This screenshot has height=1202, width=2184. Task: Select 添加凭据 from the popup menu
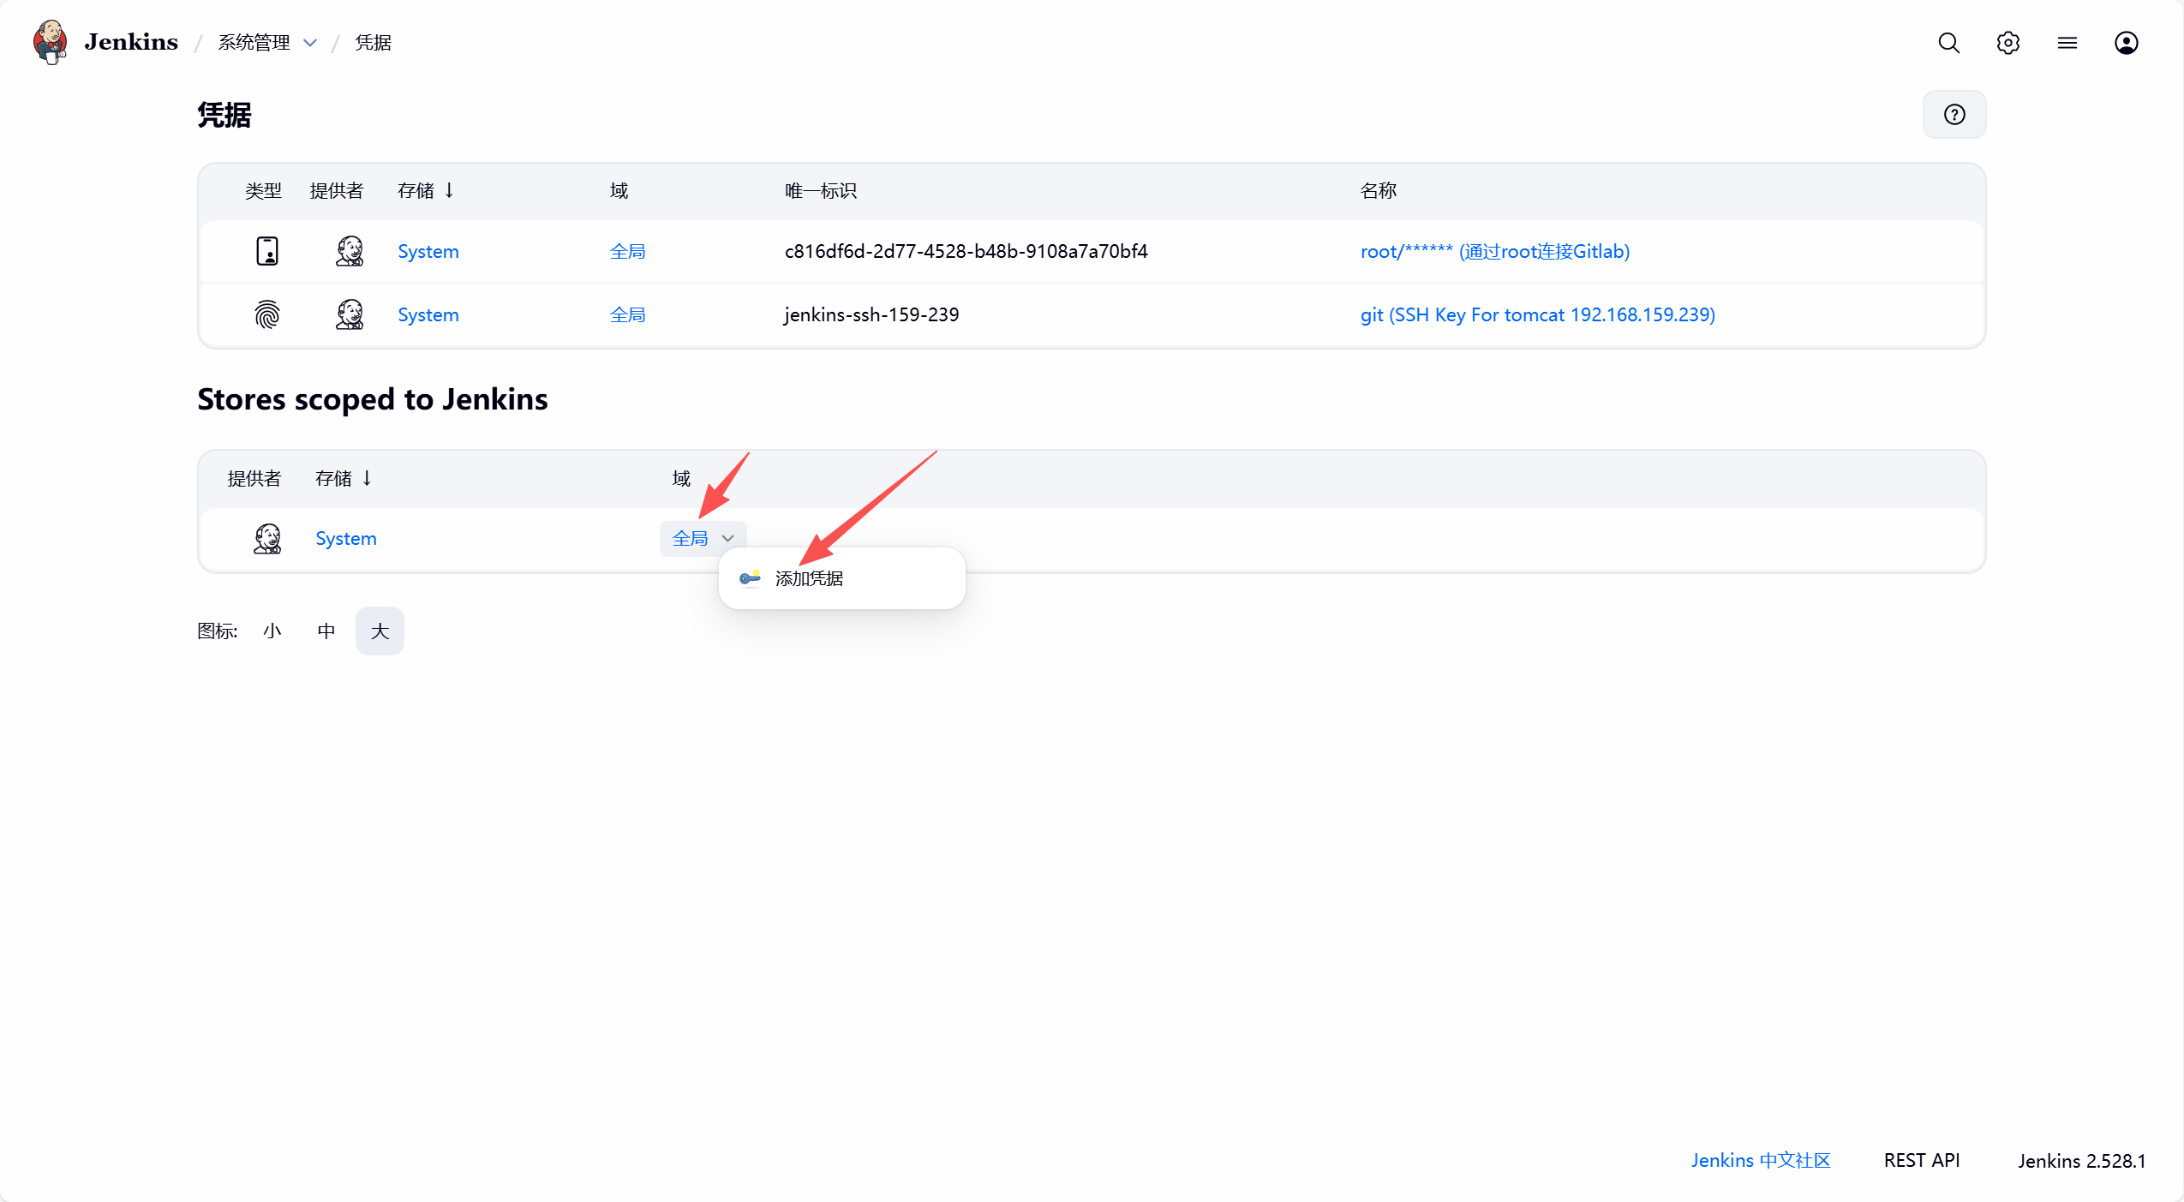pos(809,578)
